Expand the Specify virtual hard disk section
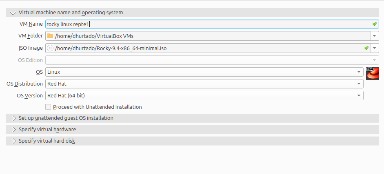The image size is (384, 174). (13, 141)
